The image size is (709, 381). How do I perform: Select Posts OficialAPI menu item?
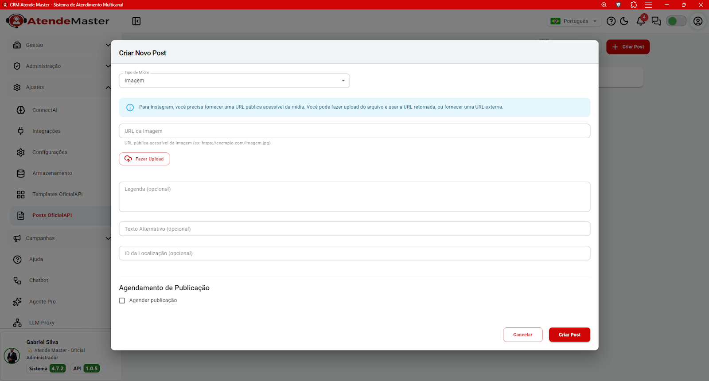coord(60,215)
